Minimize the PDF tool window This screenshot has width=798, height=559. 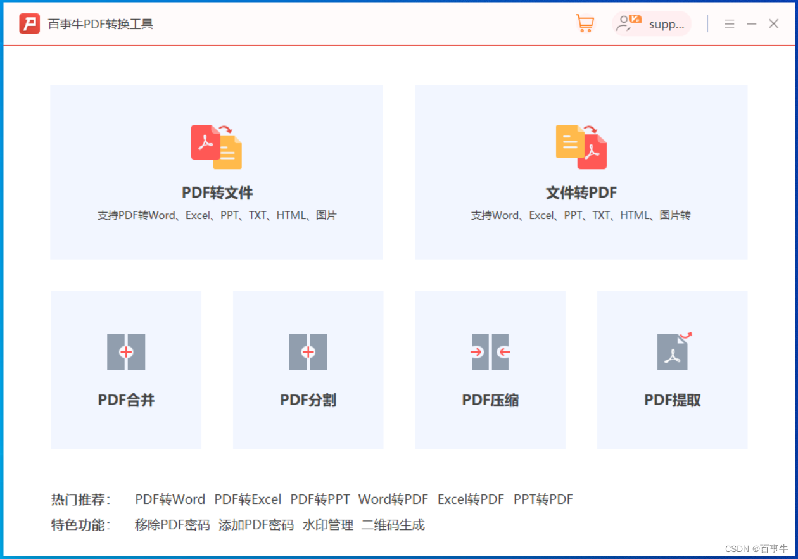pos(752,24)
